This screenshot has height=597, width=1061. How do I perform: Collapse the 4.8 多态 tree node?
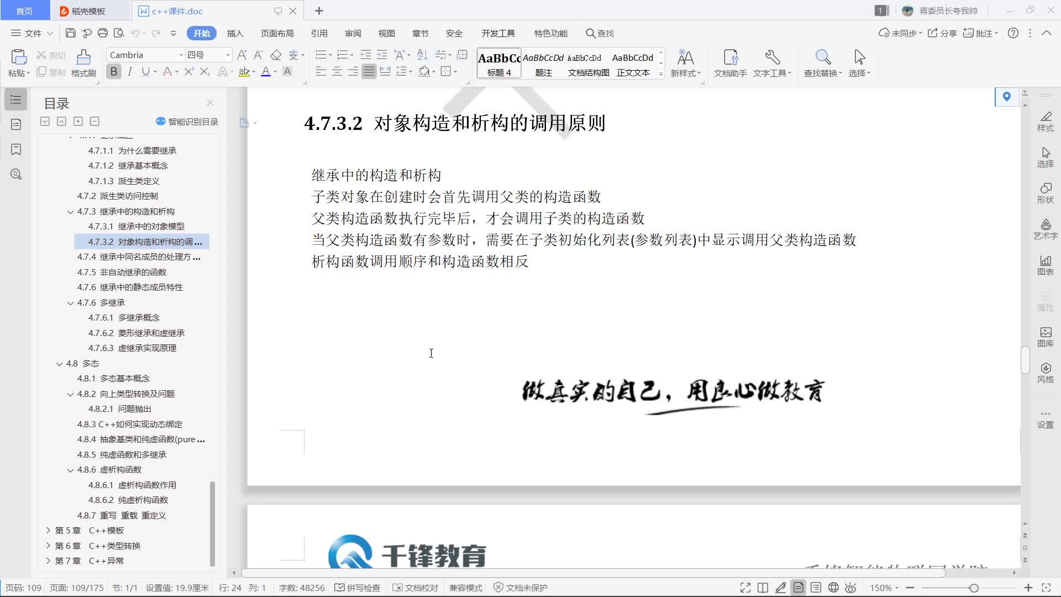click(59, 364)
